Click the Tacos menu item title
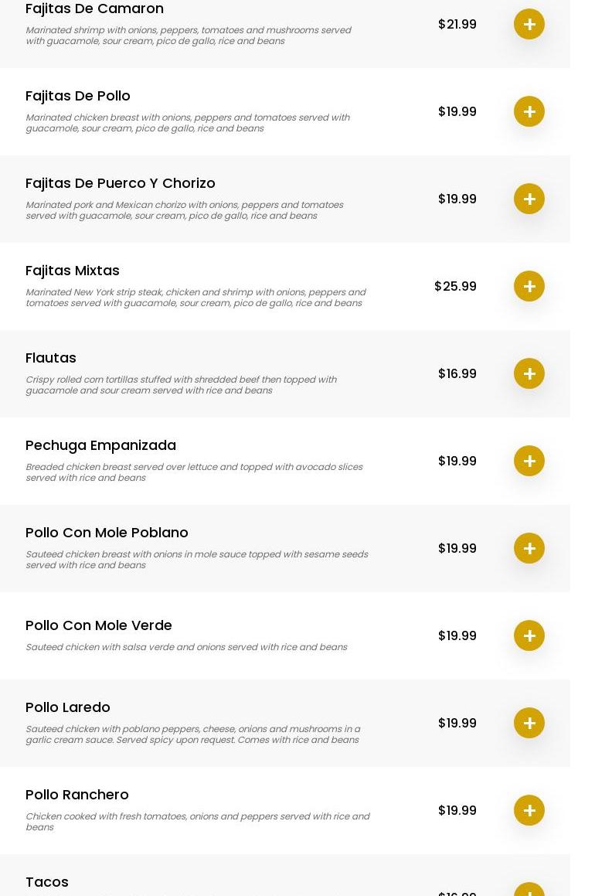 (x=47, y=882)
